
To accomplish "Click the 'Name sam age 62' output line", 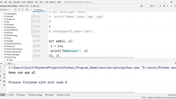I will pos(22,73).
